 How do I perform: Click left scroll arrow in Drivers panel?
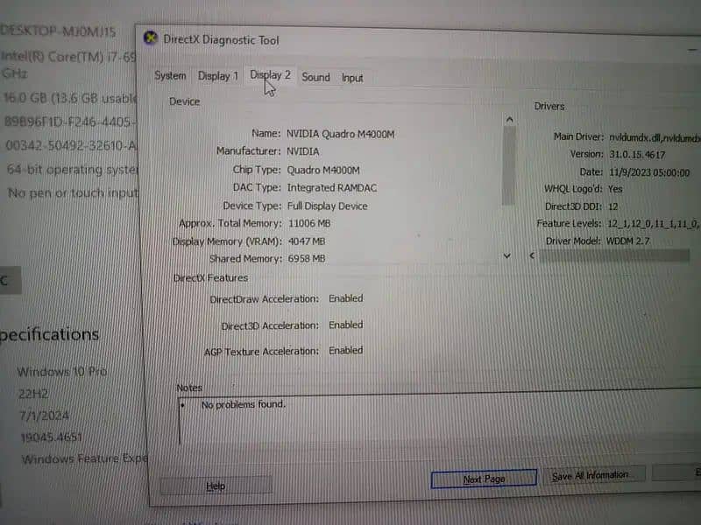click(x=533, y=255)
